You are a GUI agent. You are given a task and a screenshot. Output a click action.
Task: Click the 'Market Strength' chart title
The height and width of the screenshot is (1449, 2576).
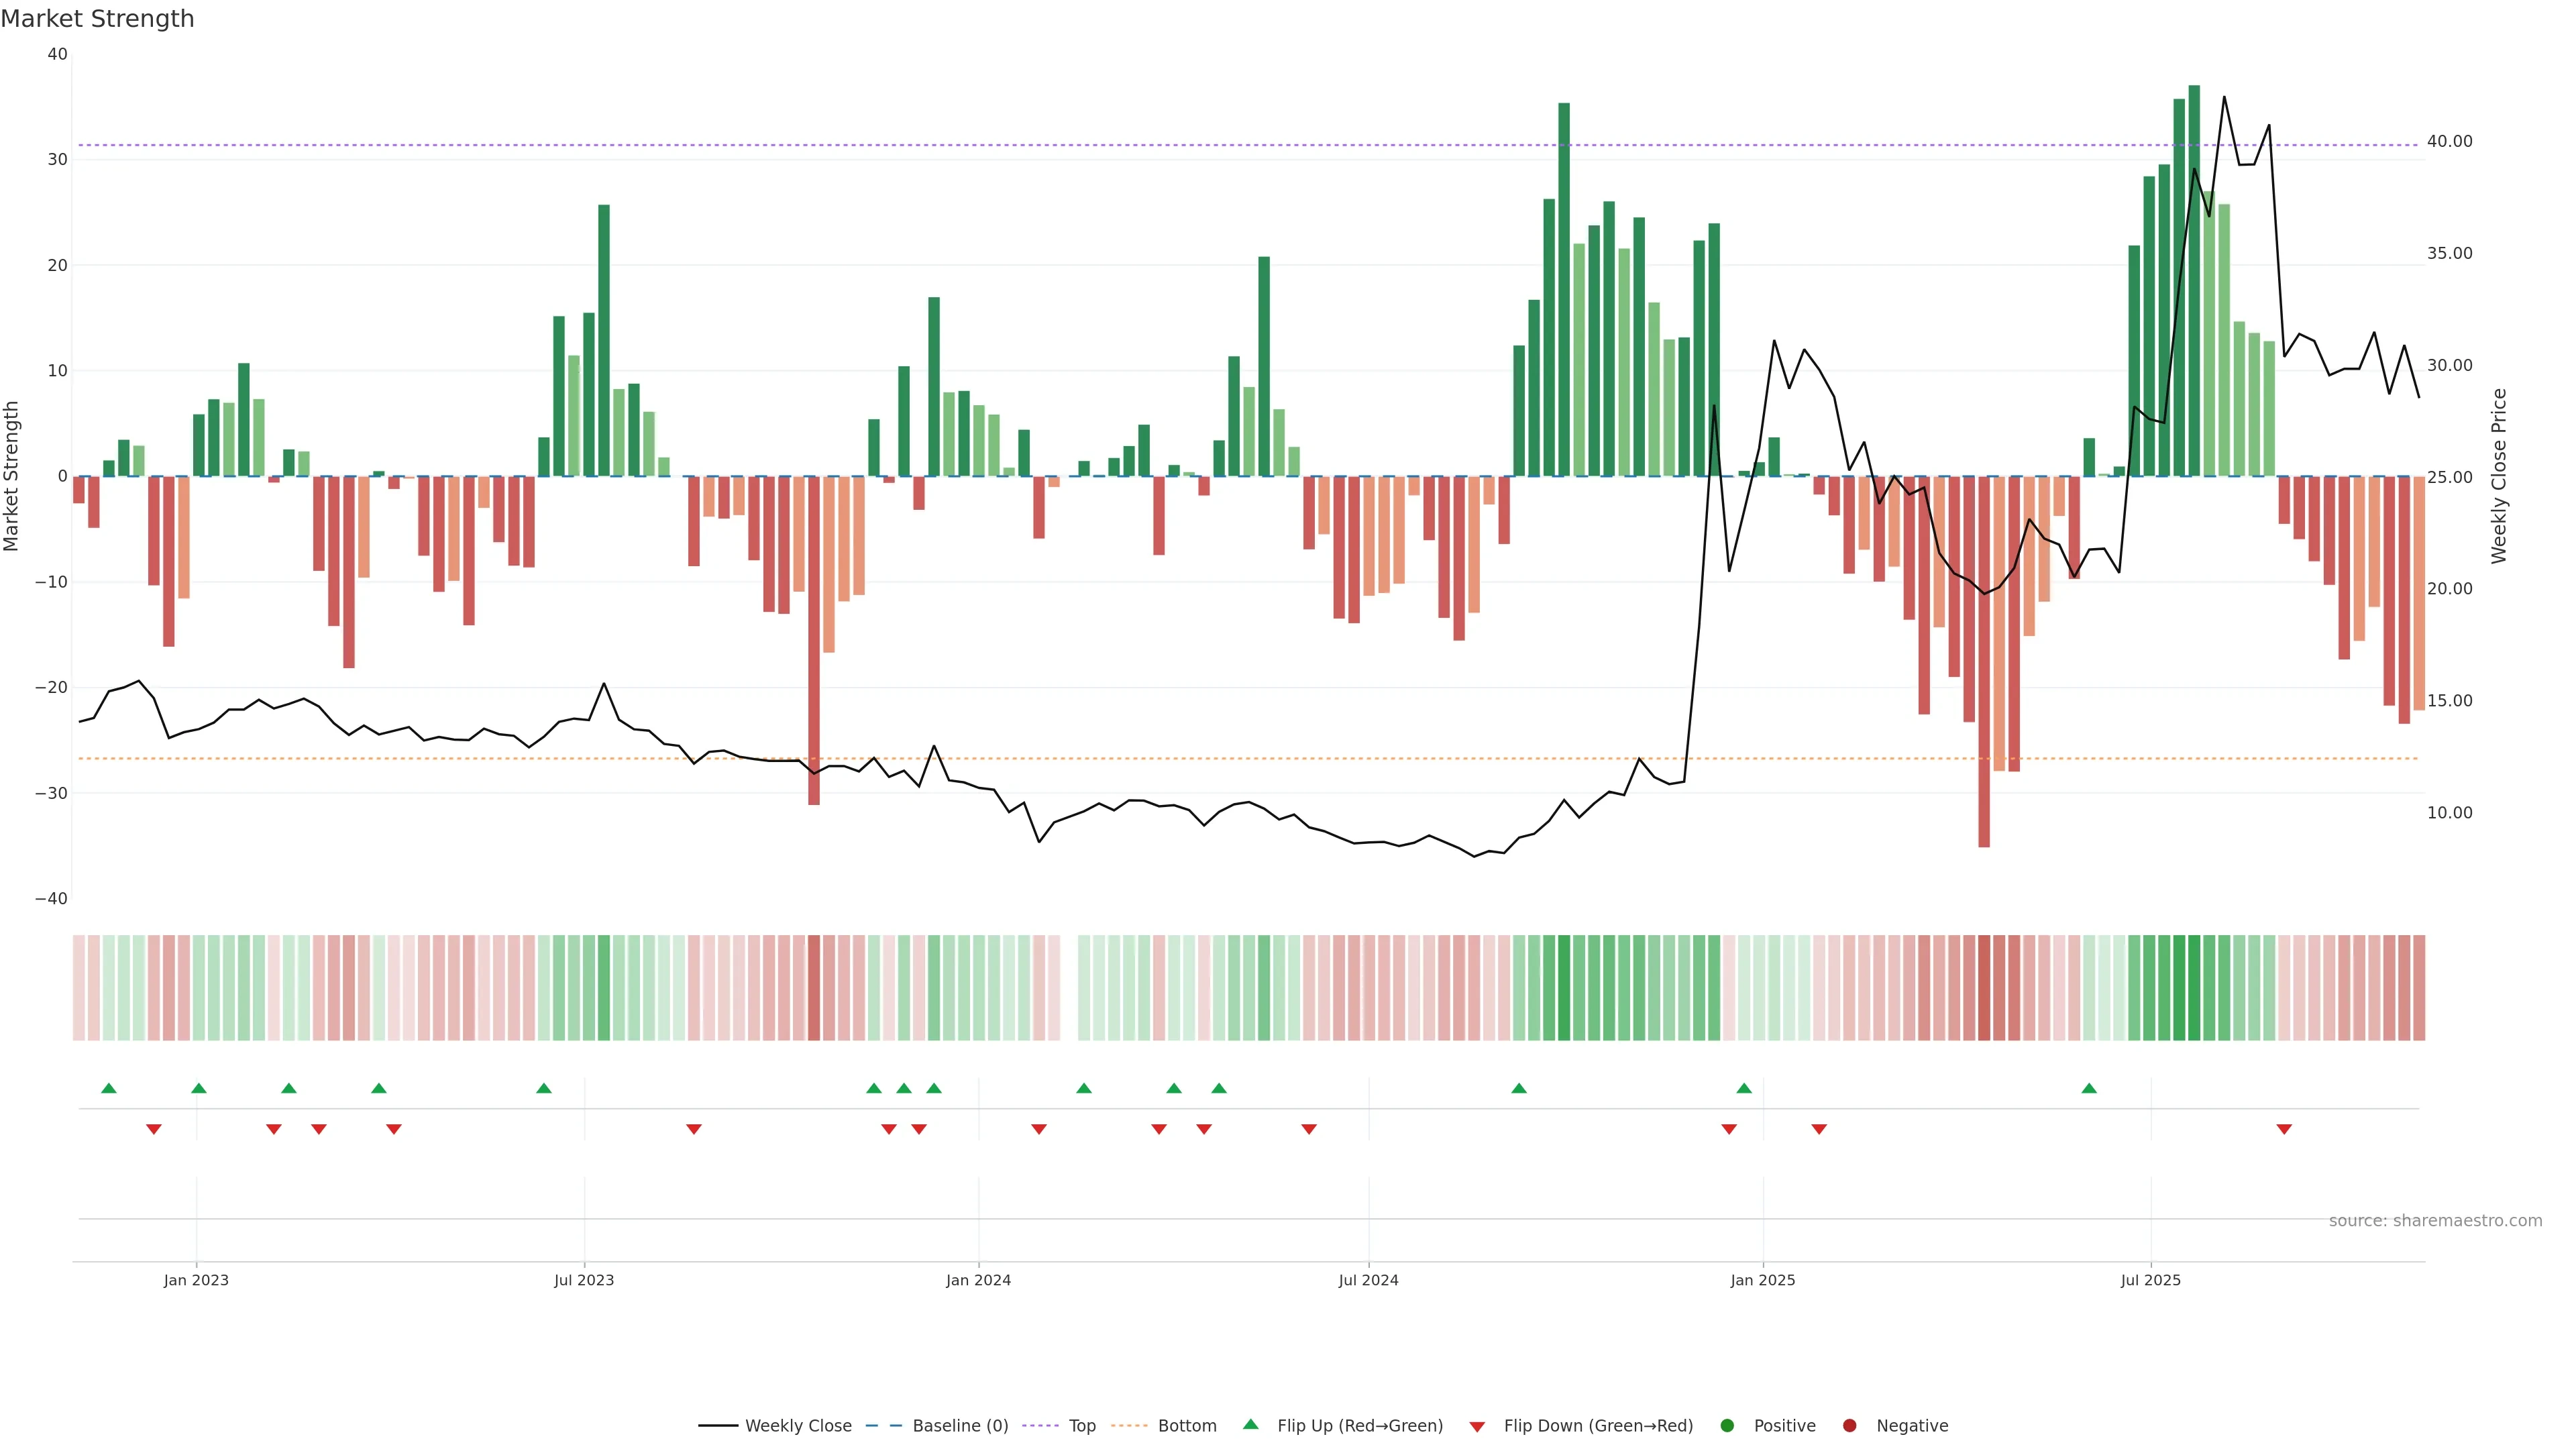97,19
